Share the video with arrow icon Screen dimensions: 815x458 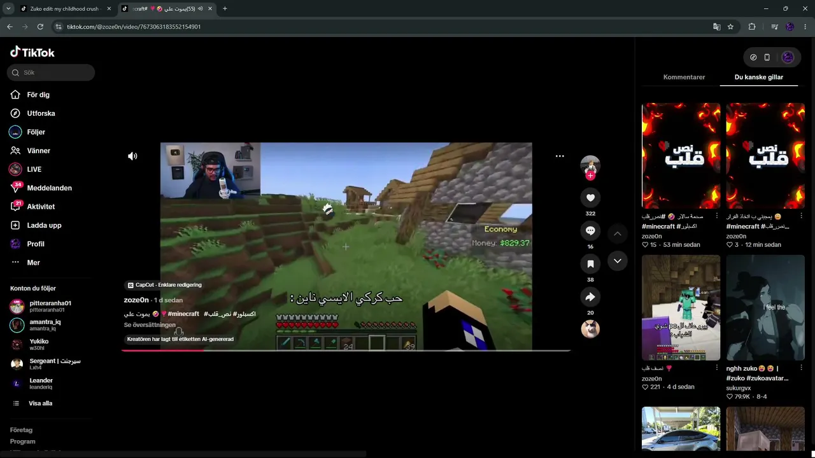pos(590,297)
